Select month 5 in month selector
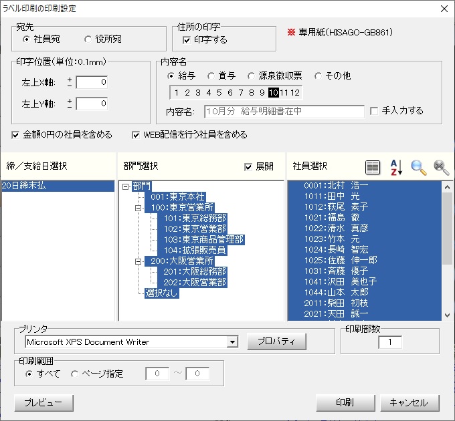Image resolution: width=455 pixels, height=421 pixels. 219,93
